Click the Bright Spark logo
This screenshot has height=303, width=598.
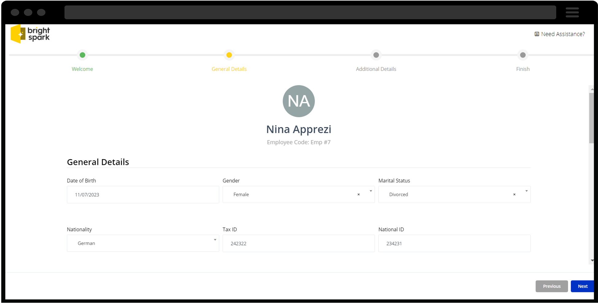click(x=30, y=34)
